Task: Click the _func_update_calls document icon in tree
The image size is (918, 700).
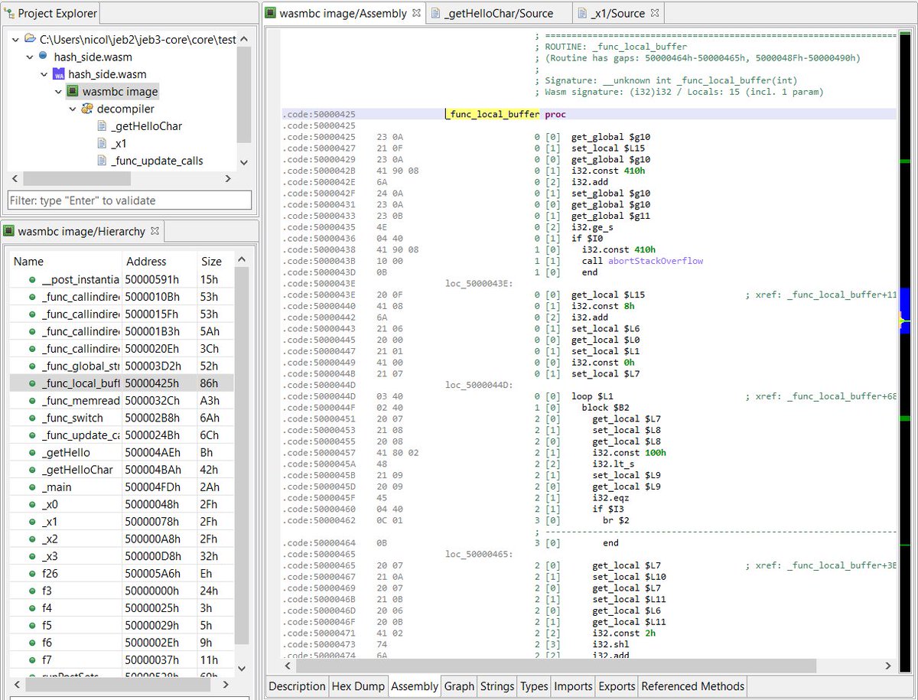Action: pyautogui.click(x=102, y=161)
